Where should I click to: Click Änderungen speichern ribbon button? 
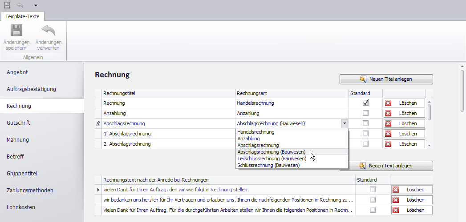coord(16,38)
